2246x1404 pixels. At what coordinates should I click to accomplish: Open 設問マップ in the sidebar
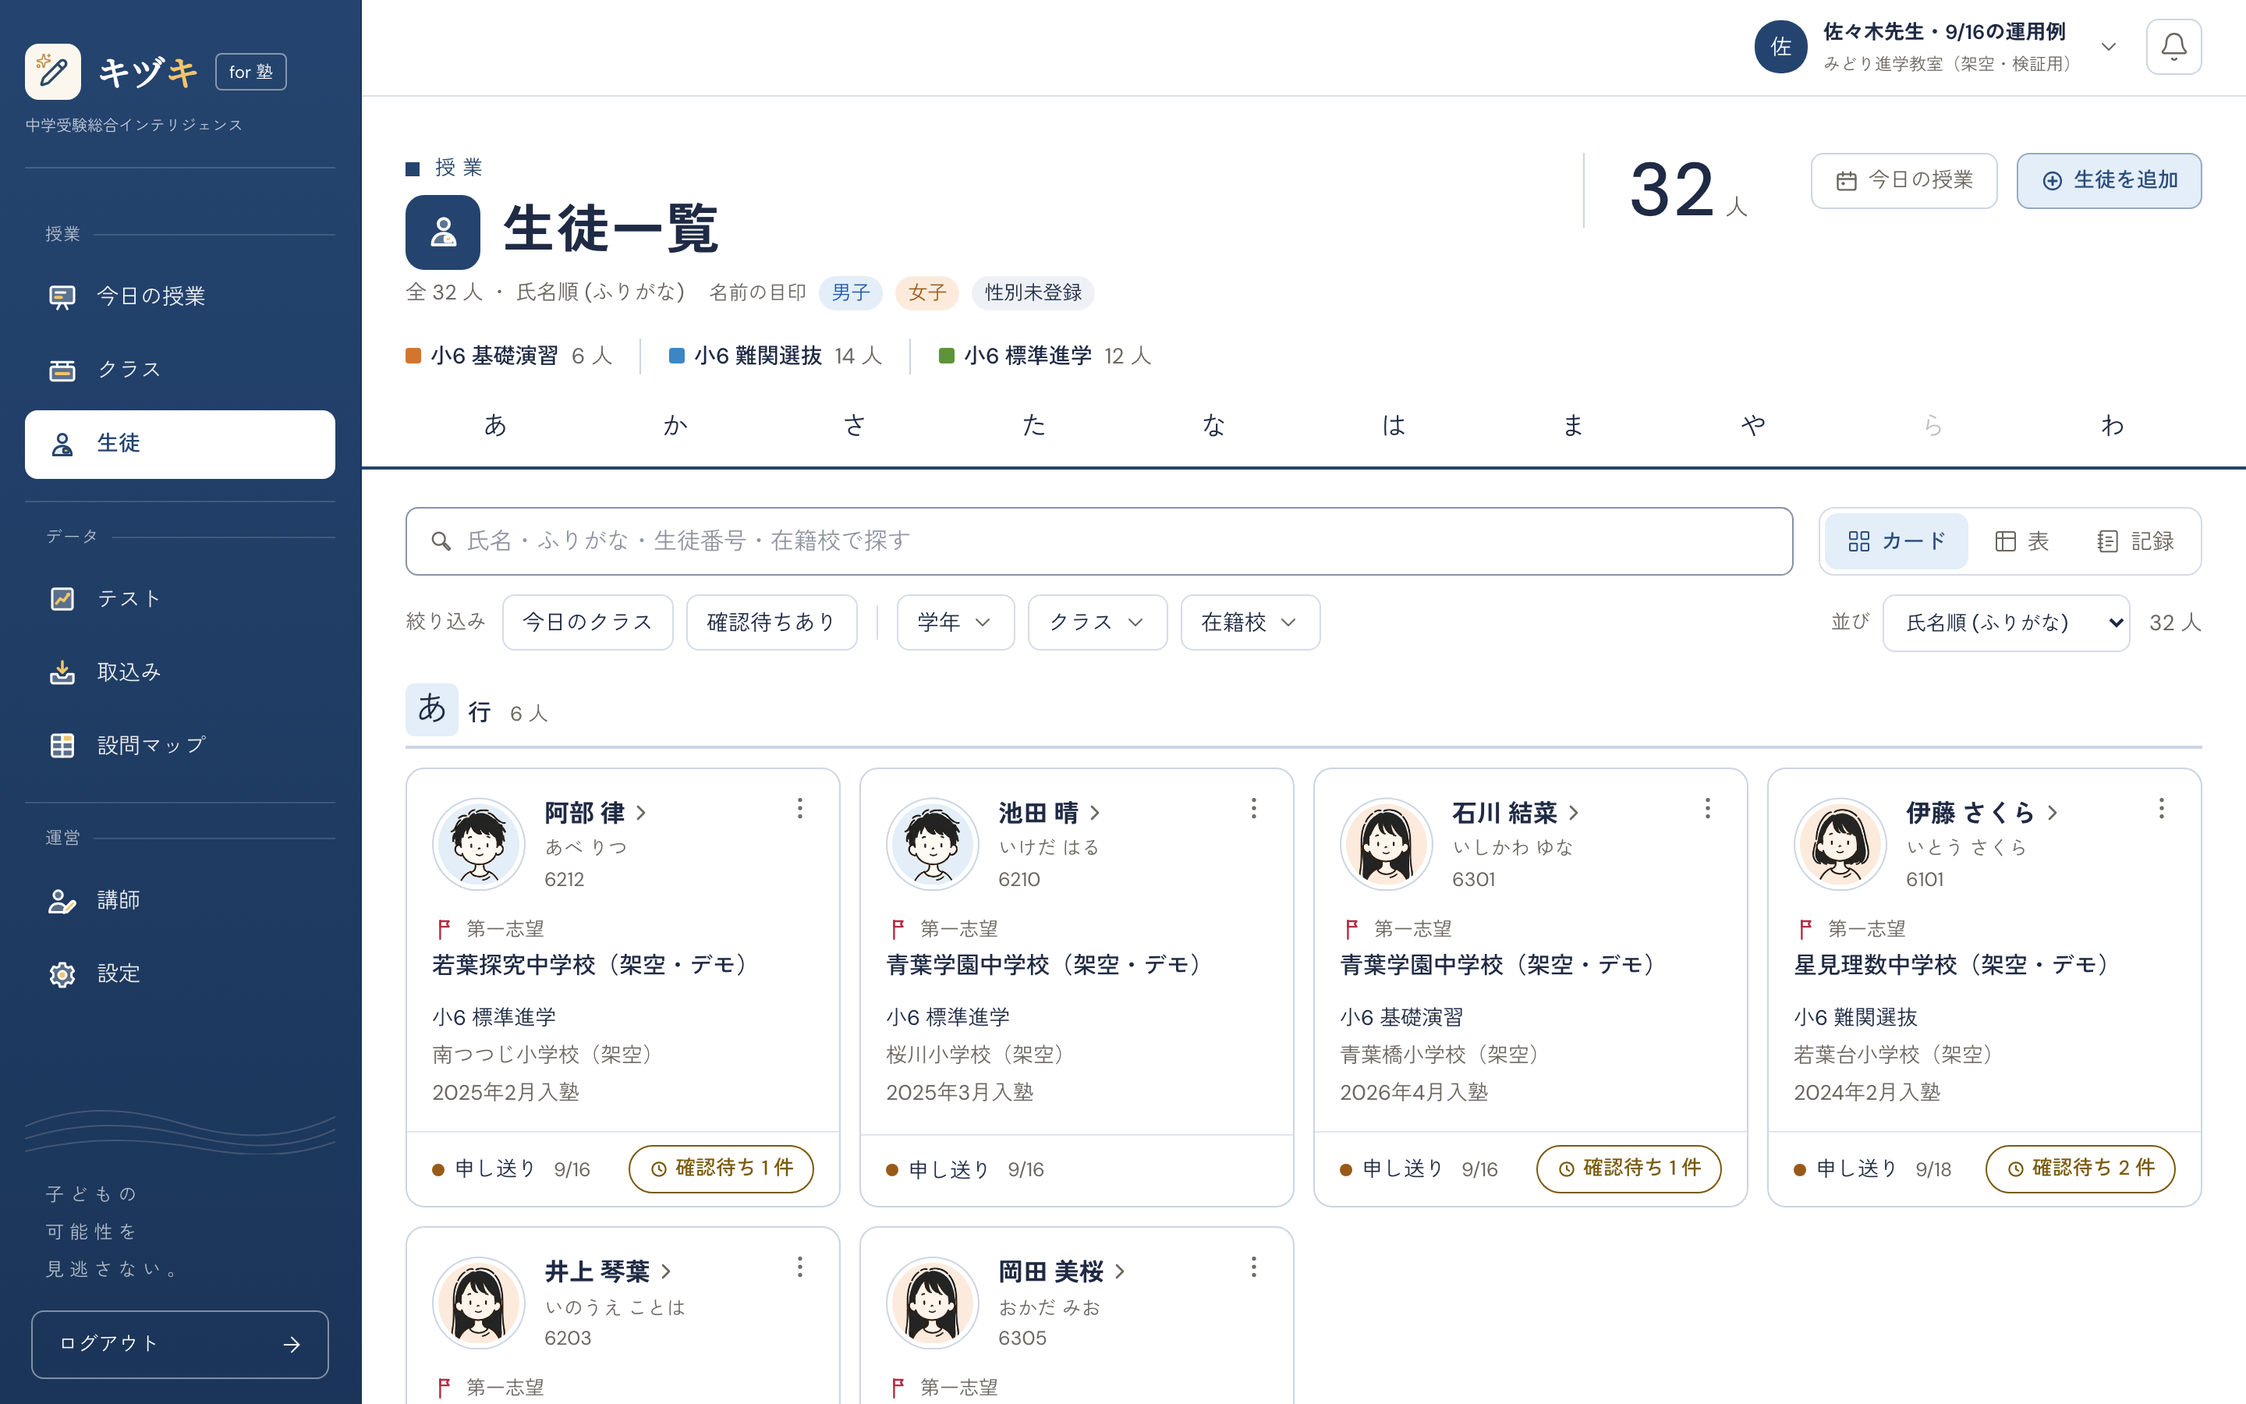click(180, 746)
